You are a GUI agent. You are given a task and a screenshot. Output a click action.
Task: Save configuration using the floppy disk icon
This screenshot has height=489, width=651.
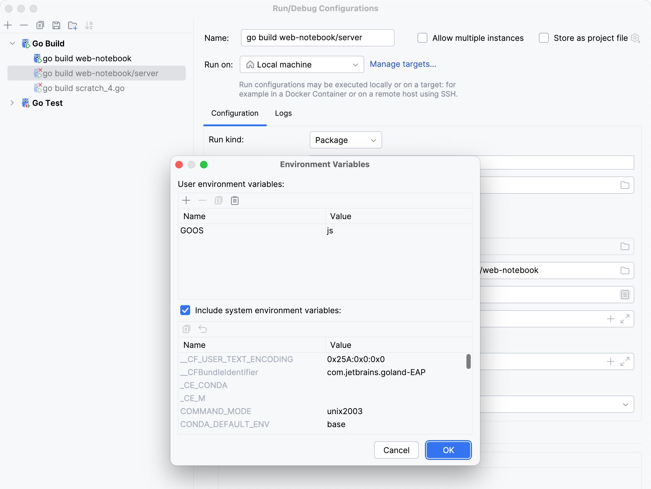click(56, 25)
